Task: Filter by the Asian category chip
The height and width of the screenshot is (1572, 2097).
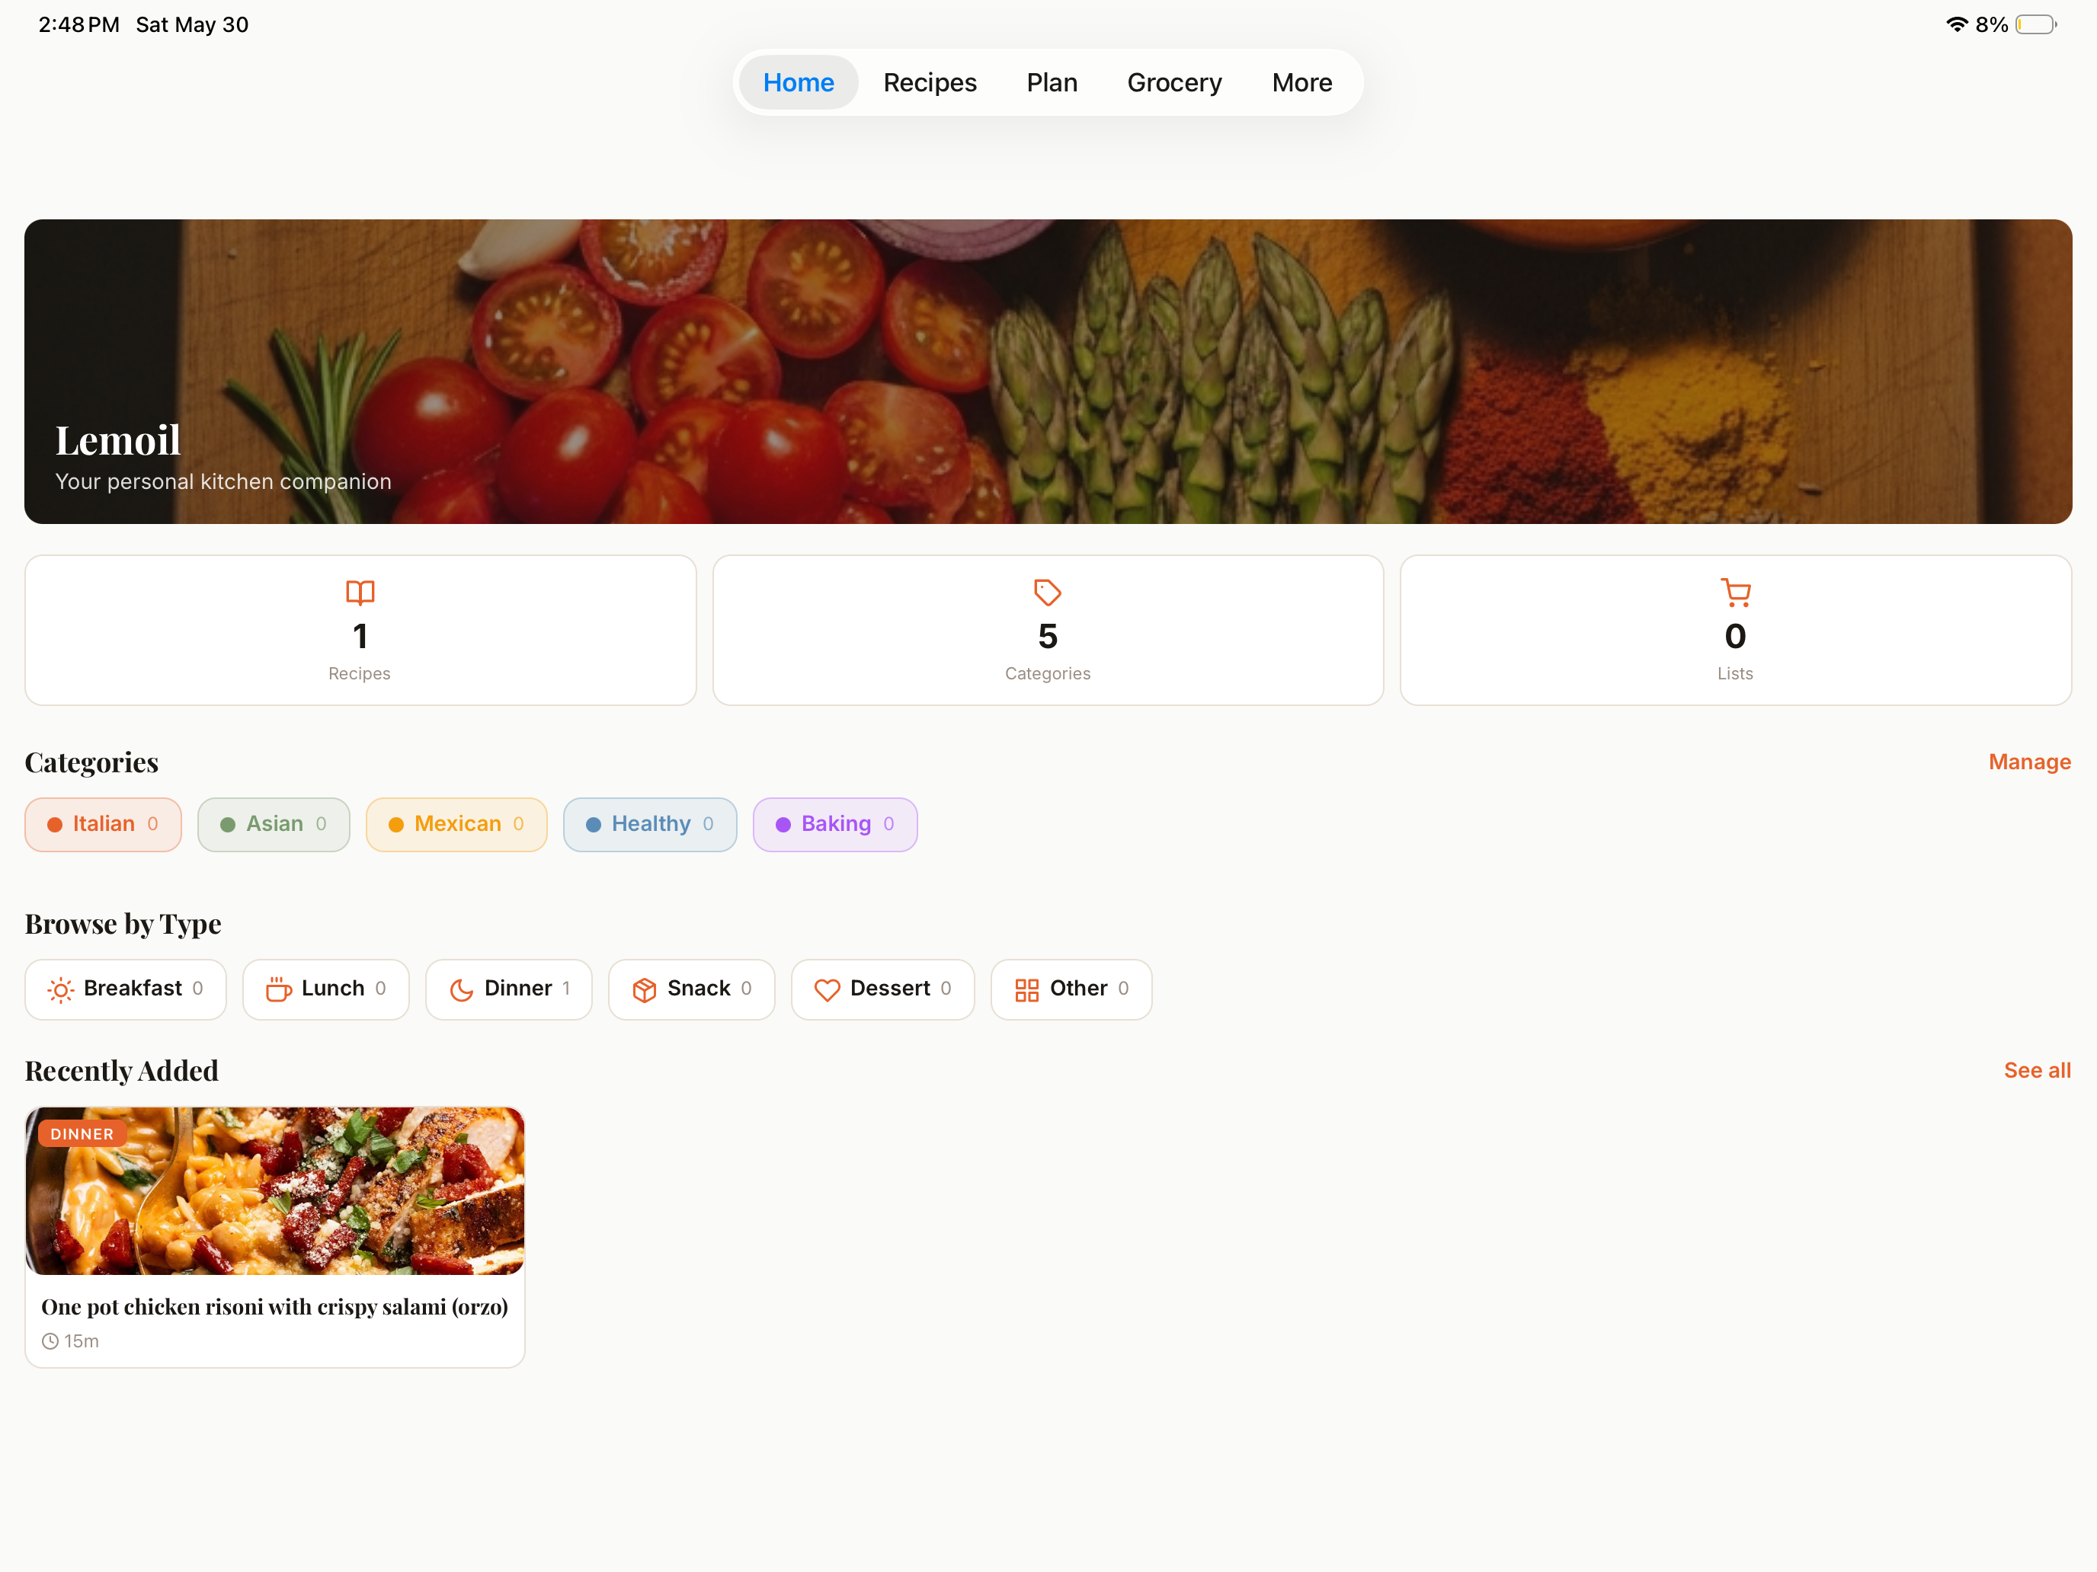Action: pyautogui.click(x=273, y=824)
